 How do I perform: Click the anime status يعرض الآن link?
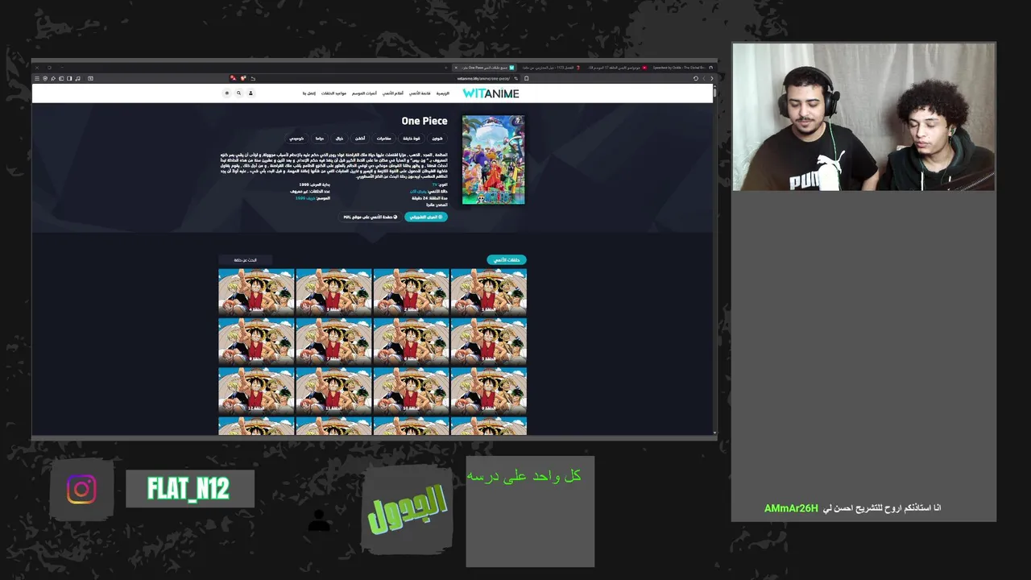(418, 191)
